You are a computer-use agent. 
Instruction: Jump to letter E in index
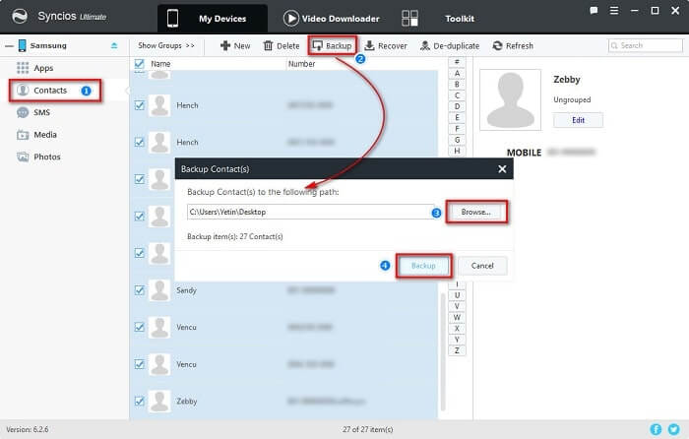point(457,117)
